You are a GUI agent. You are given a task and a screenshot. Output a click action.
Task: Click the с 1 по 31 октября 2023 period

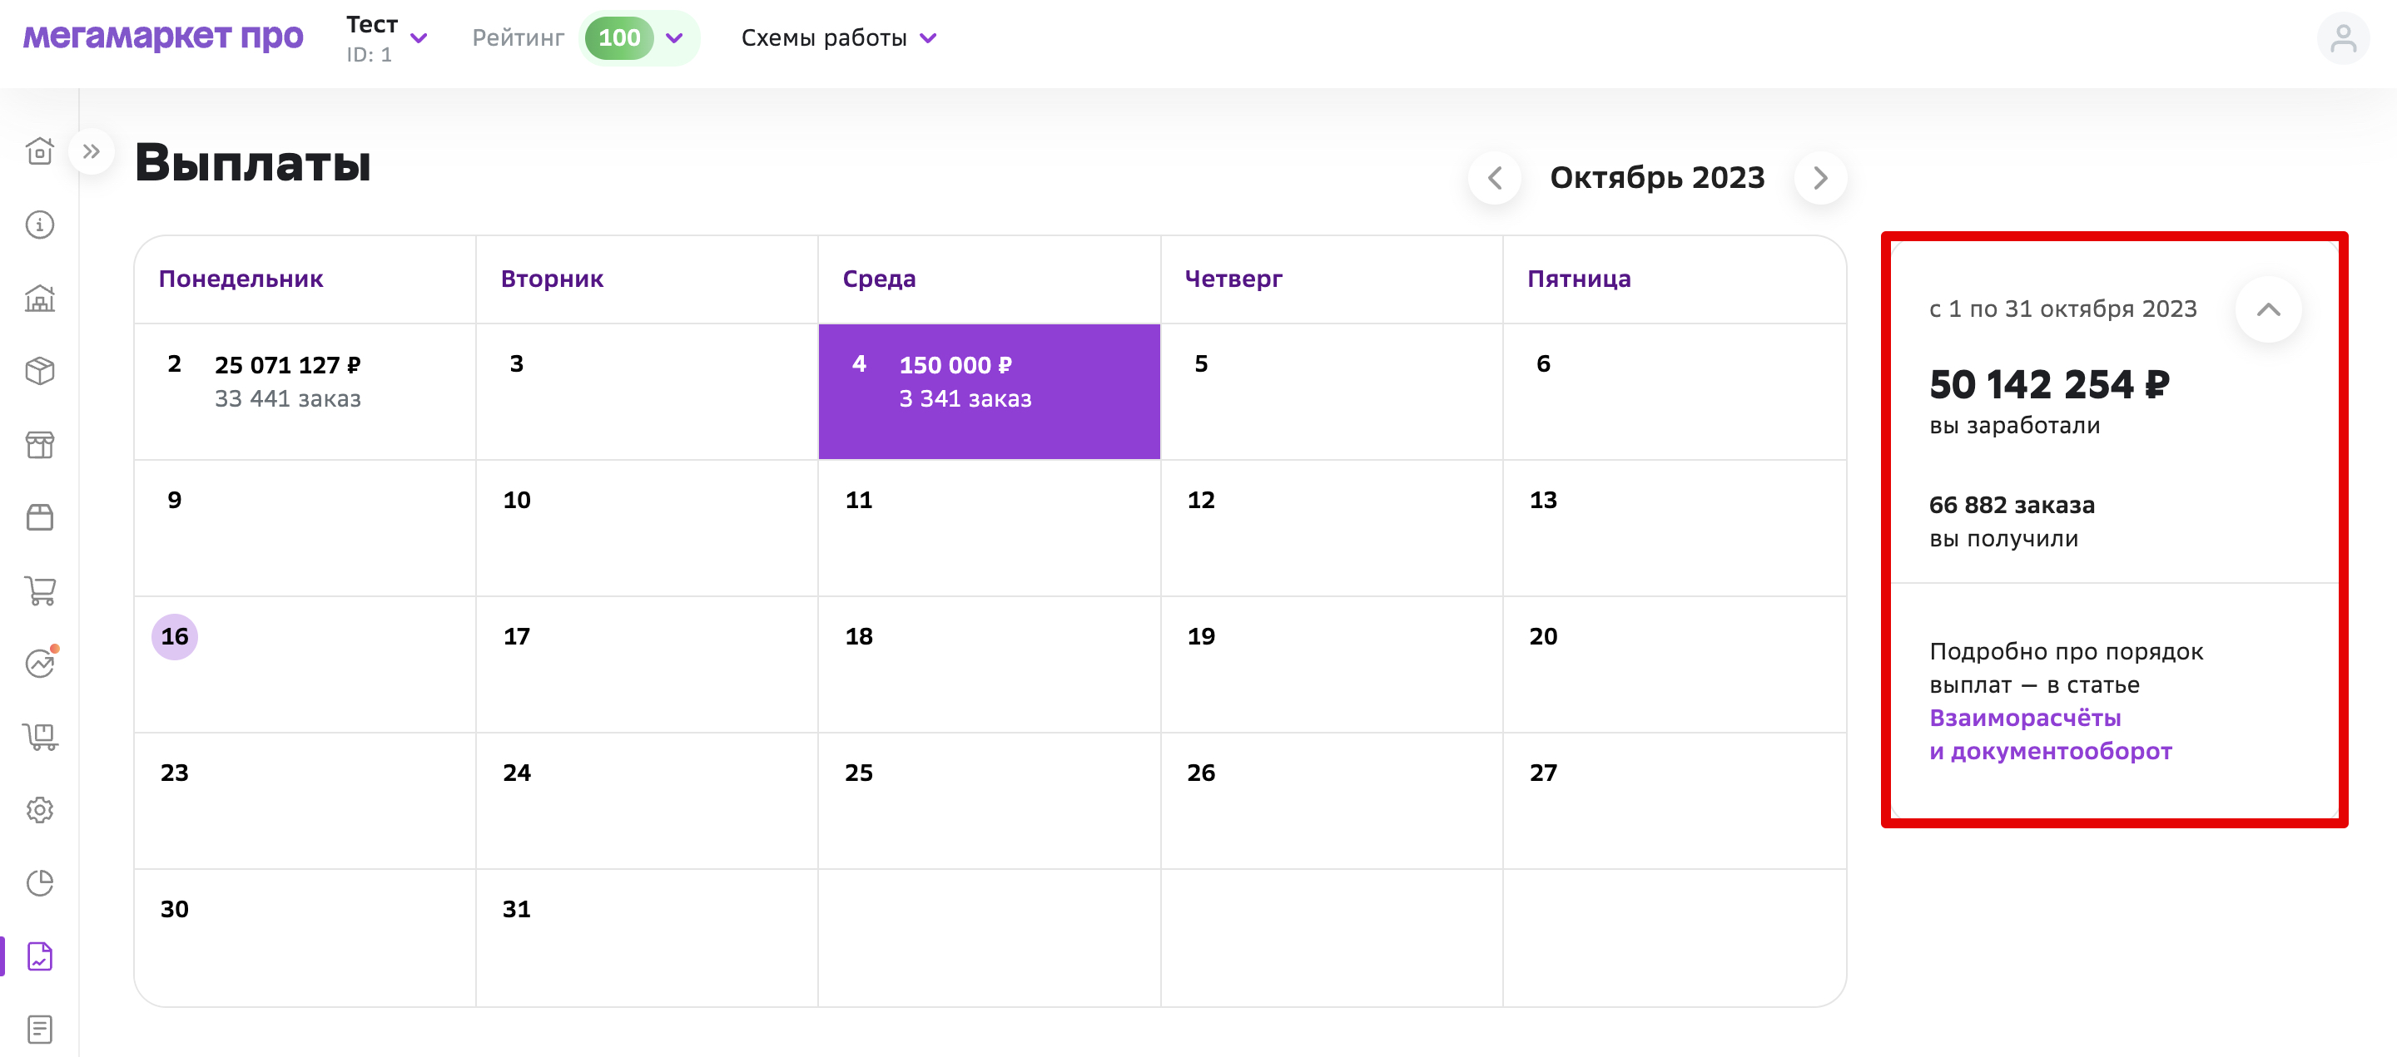pos(2063,309)
